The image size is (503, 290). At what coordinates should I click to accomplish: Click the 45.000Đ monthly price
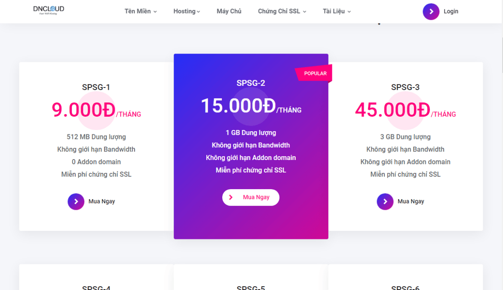[392, 110]
